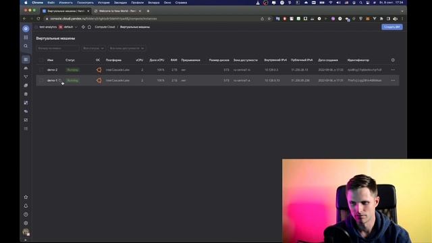The image size is (432, 243).
Task: Sort by the Статус column header
Action: click(70, 60)
